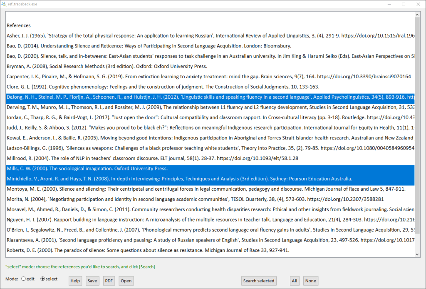
Task: Export references with the PDF button
Action: [x=109, y=281]
